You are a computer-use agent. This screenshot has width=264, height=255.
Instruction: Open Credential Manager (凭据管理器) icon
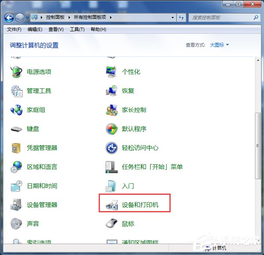[17, 148]
